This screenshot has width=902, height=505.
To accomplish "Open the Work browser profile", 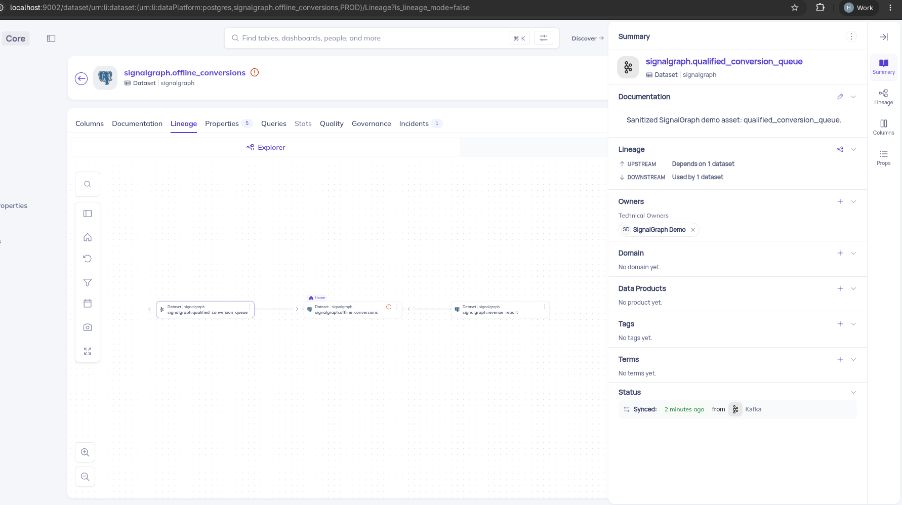I will 859,8.
